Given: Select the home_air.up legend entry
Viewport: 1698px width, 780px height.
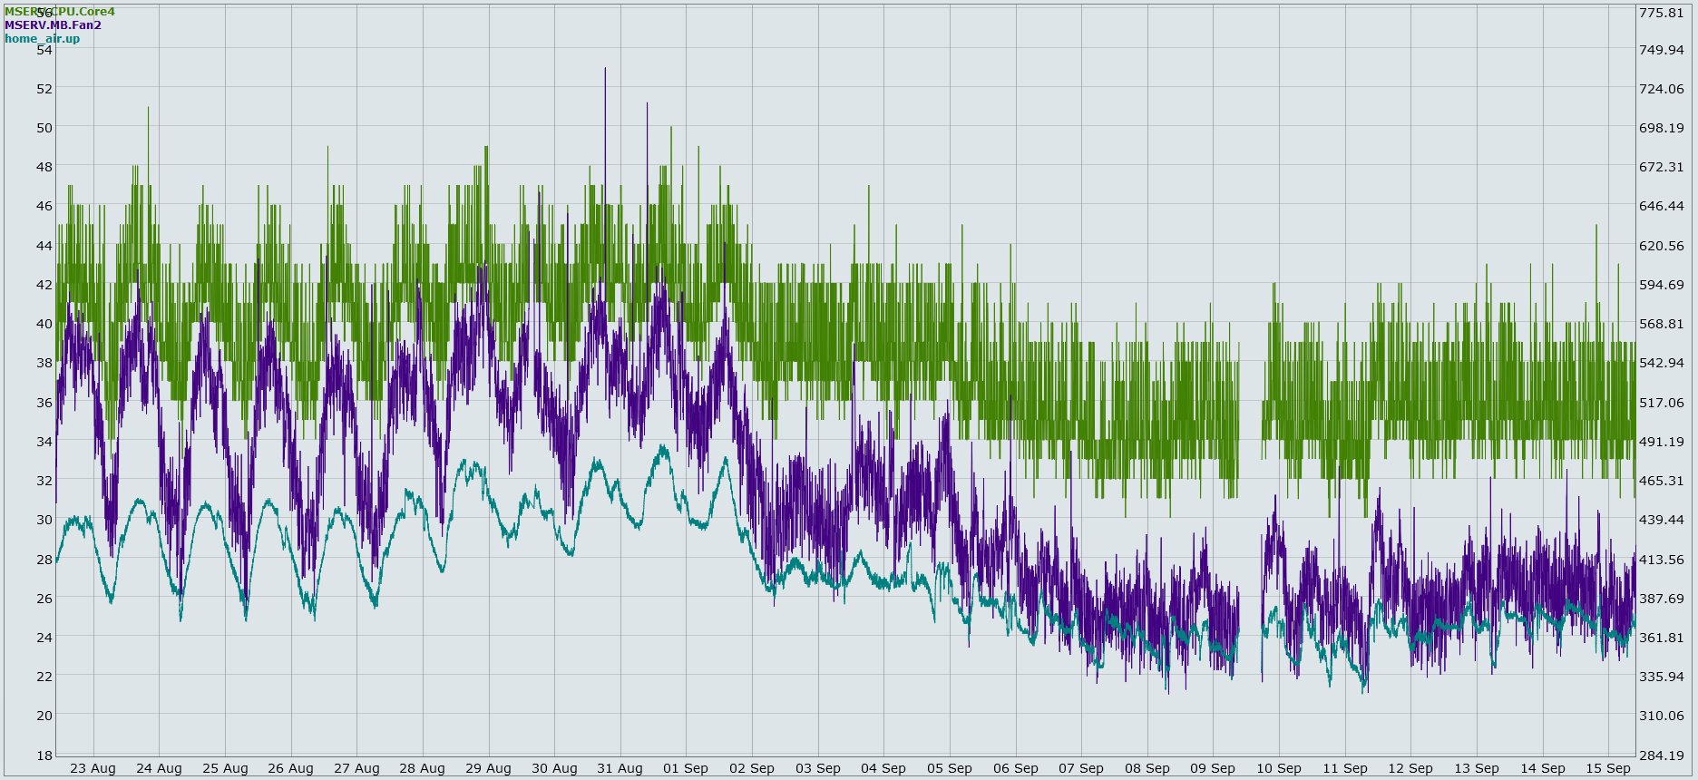Looking at the screenshot, I should 42,39.
